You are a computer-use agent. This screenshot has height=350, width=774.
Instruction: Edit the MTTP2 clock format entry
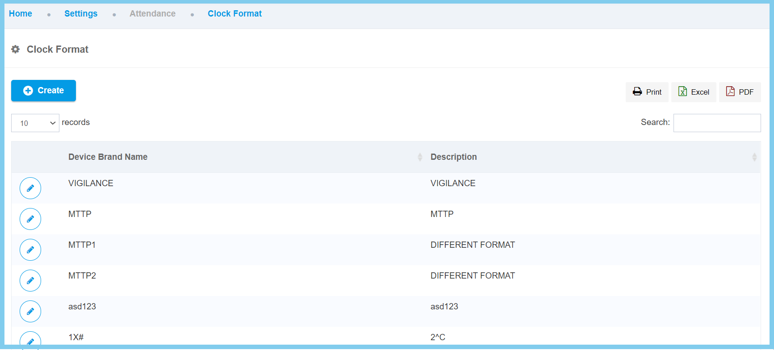(x=30, y=281)
